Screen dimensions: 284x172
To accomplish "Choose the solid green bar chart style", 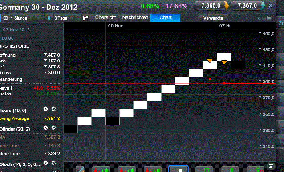I will [x=230, y=169].
